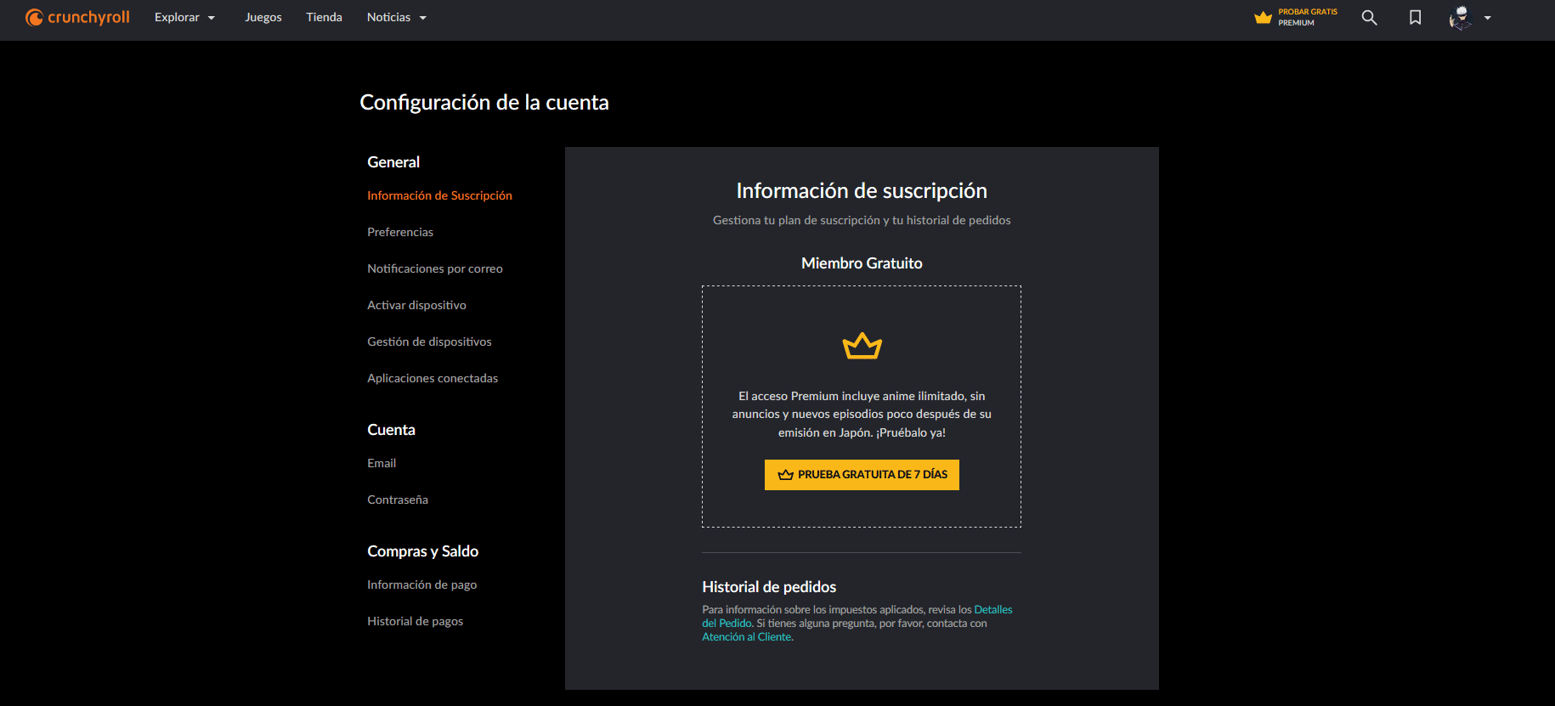This screenshot has width=1555, height=706.
Task: Click the Cuenta sidebar heading
Action: click(391, 430)
